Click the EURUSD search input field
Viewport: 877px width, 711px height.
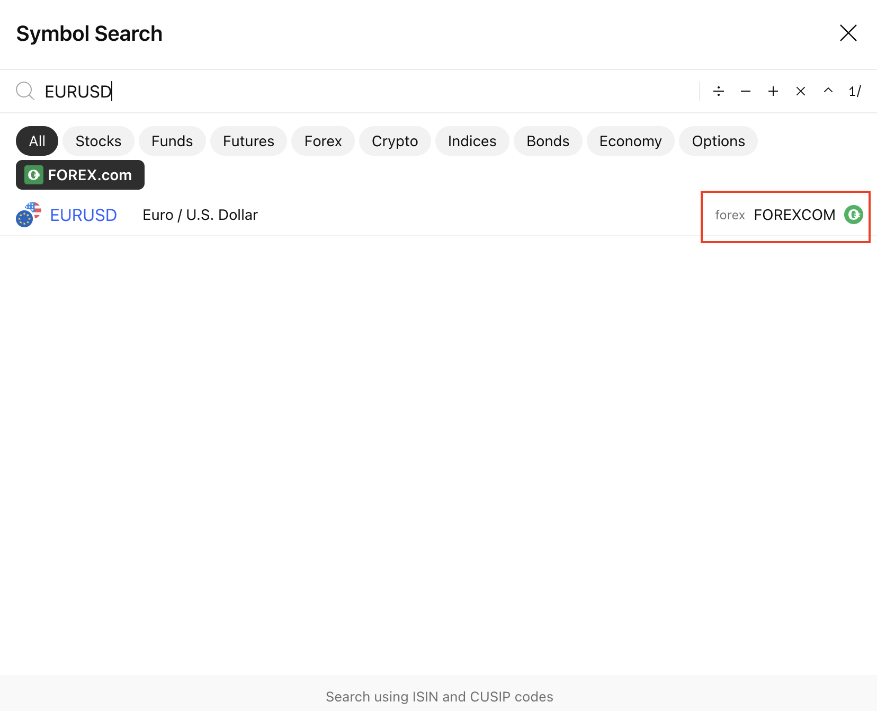click(344, 91)
